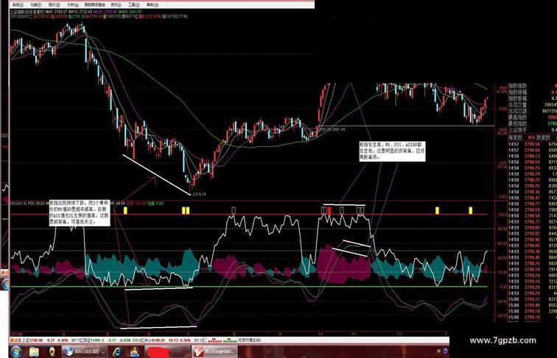Viewport: 557px width, 358px height.
Task: Open the file explorer taskbar icon
Action: click(34, 351)
